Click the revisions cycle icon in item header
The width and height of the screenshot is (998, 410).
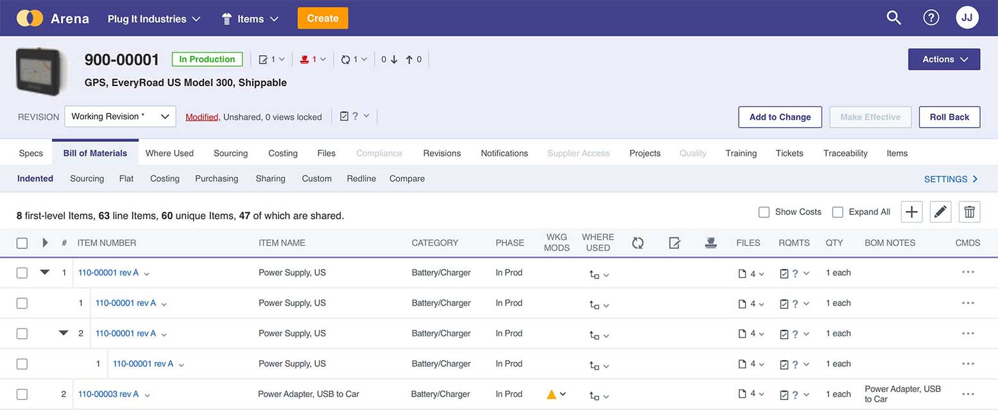tap(346, 60)
